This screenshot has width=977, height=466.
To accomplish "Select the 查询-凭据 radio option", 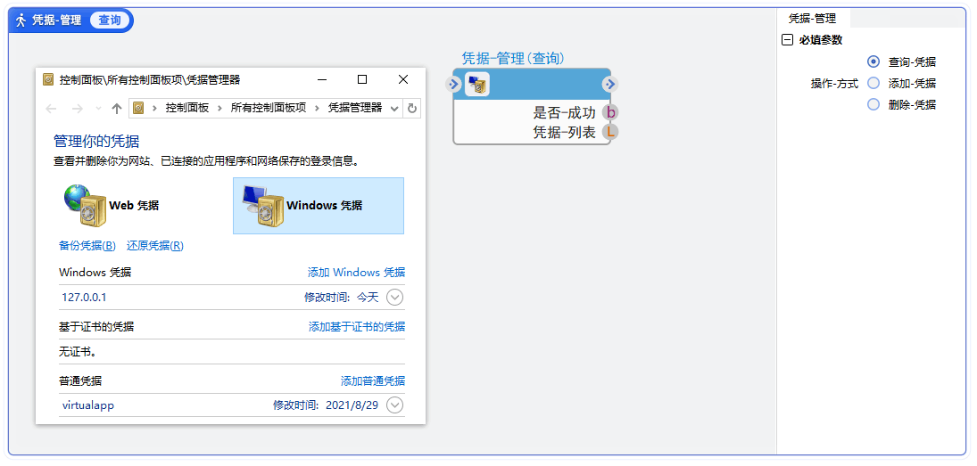I will pyautogui.click(x=874, y=62).
